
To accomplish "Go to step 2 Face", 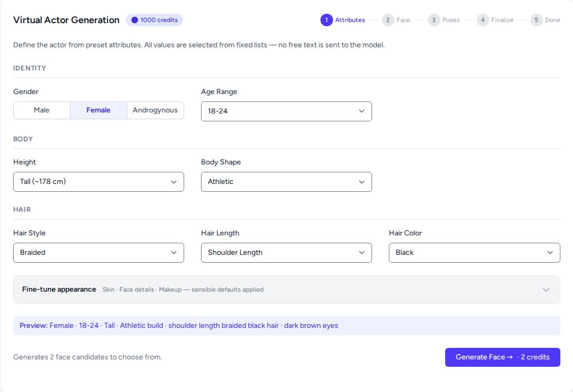I will (x=396, y=20).
